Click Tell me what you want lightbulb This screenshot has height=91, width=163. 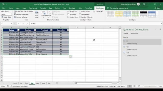coord(108,8)
